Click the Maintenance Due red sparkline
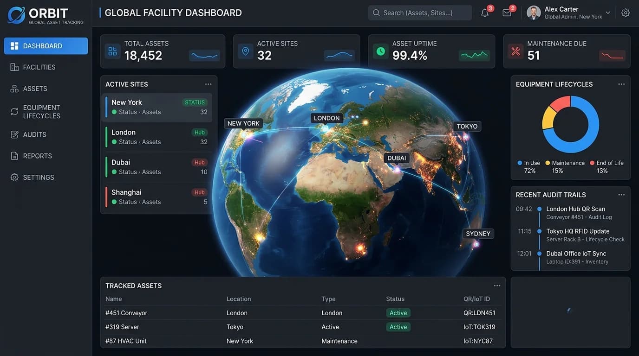The height and width of the screenshot is (356, 639). 612,56
